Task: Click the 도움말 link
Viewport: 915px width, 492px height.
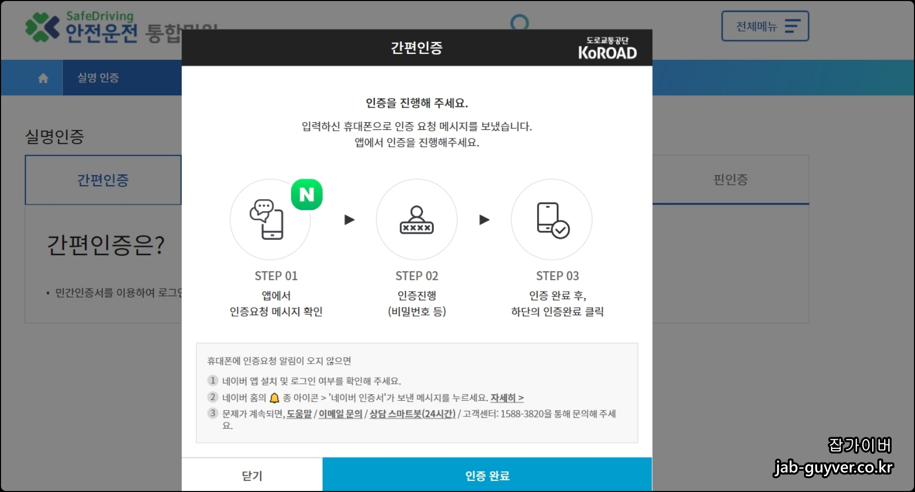Action: pyautogui.click(x=299, y=414)
